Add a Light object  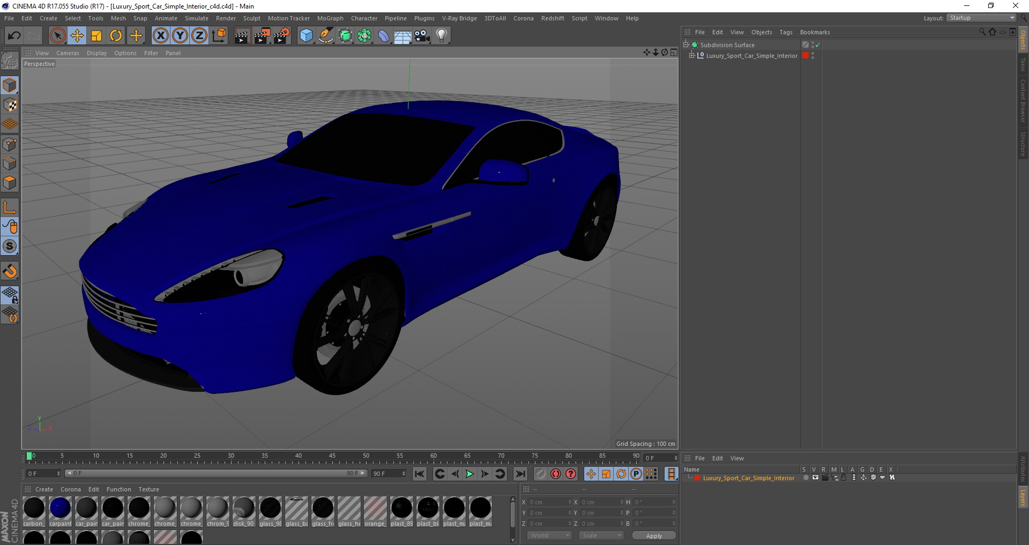coord(442,36)
